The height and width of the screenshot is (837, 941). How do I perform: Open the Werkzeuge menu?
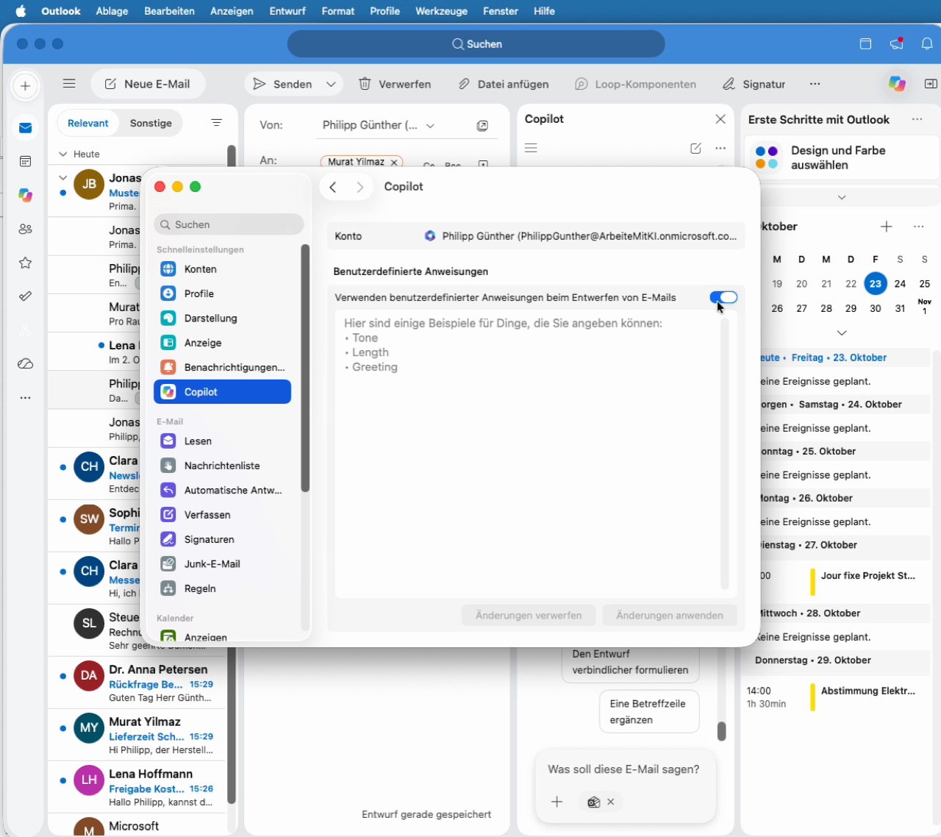tap(441, 11)
